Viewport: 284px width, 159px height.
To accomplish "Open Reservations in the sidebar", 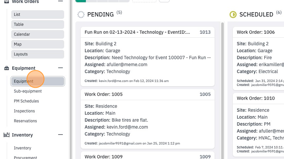I will [x=25, y=121].
